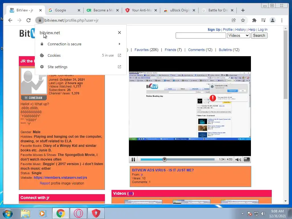292x219 pixels.
Task: Toggle fullscreen on the video player
Action: click(247, 159)
